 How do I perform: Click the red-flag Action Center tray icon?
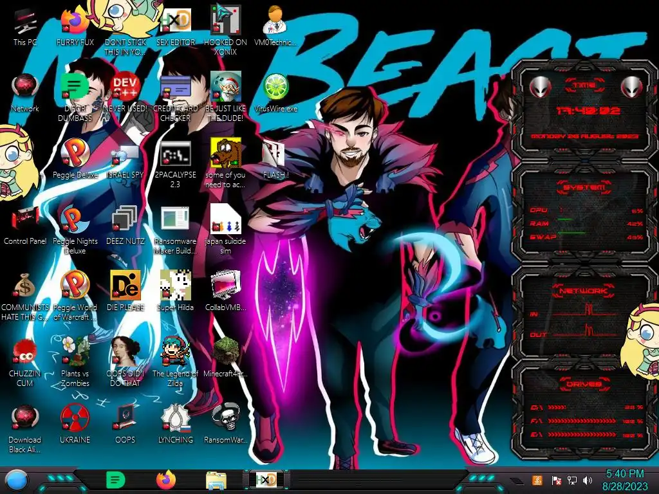556,480
